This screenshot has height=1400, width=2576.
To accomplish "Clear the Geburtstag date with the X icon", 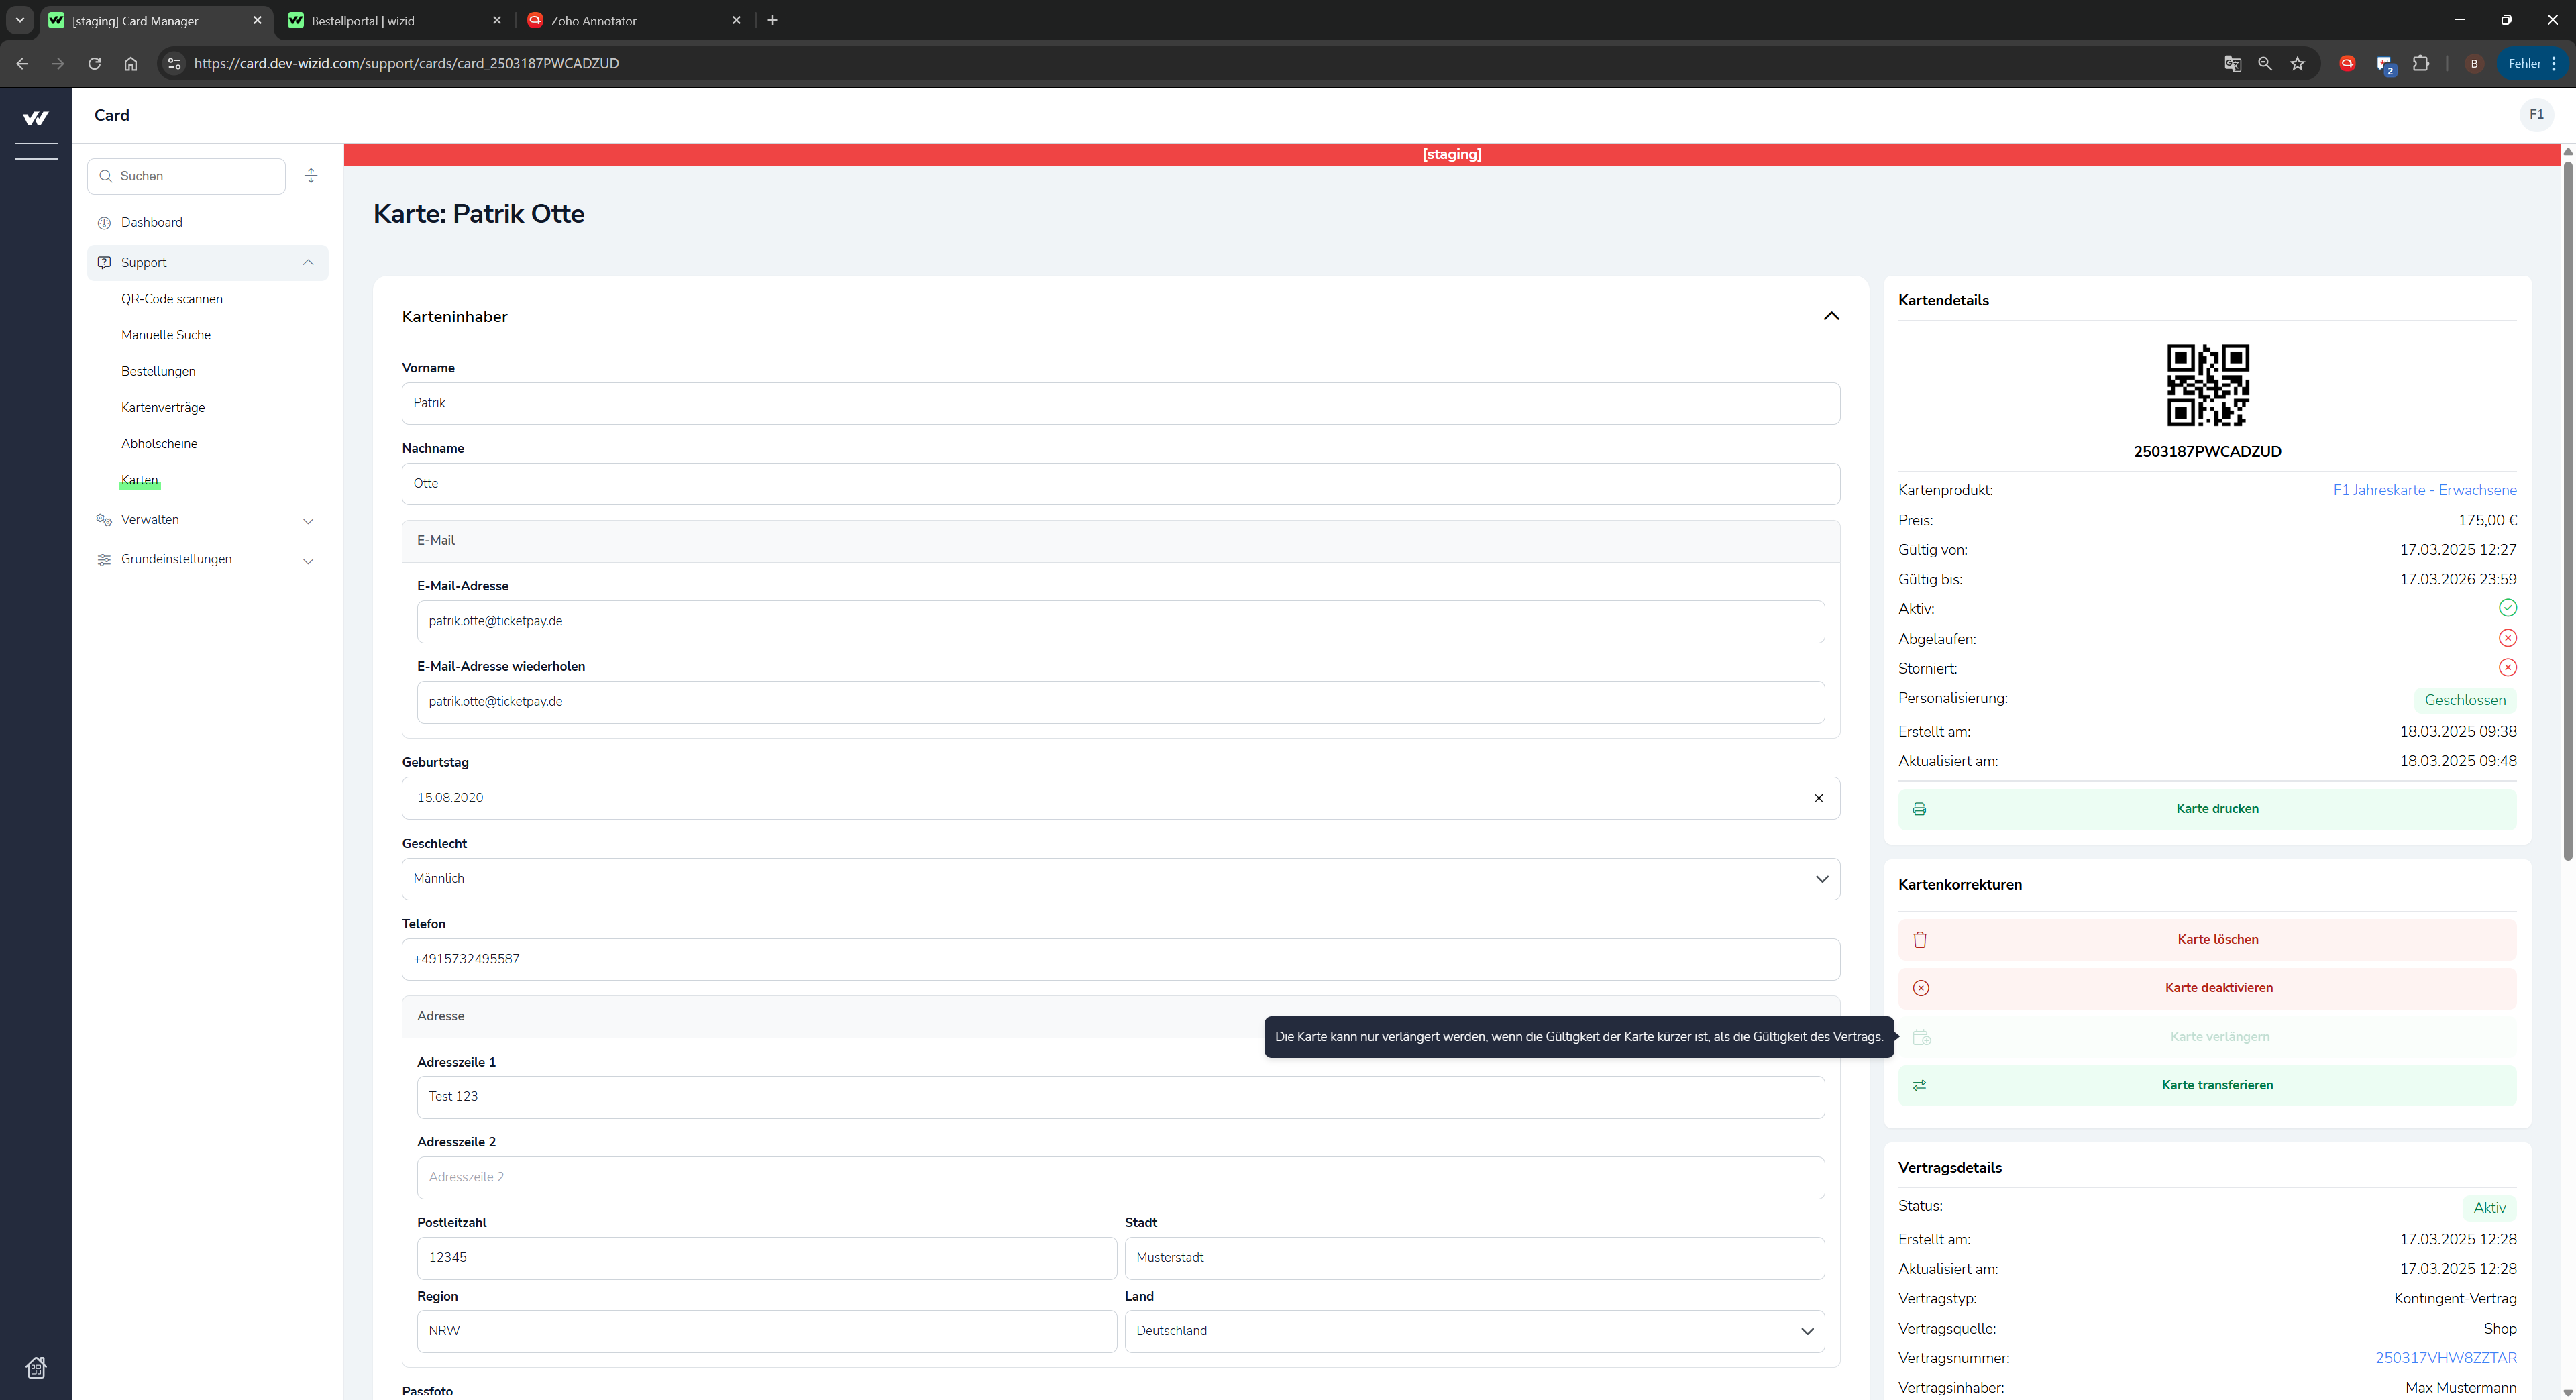I will [1818, 798].
